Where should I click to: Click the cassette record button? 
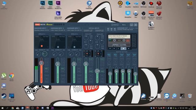[128, 48]
